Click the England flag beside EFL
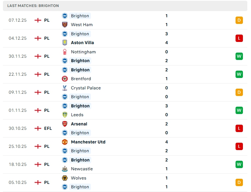The width and height of the screenshot is (251, 192). coord(38,128)
